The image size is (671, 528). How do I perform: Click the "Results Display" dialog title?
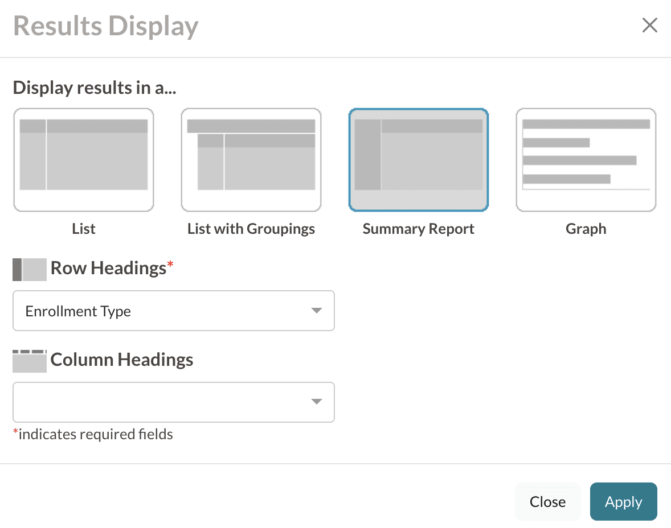click(x=106, y=26)
